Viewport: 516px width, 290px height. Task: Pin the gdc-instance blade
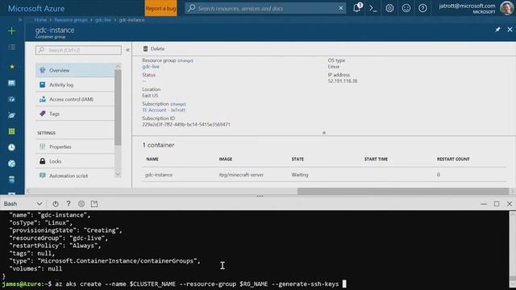pyautogui.click(x=497, y=30)
